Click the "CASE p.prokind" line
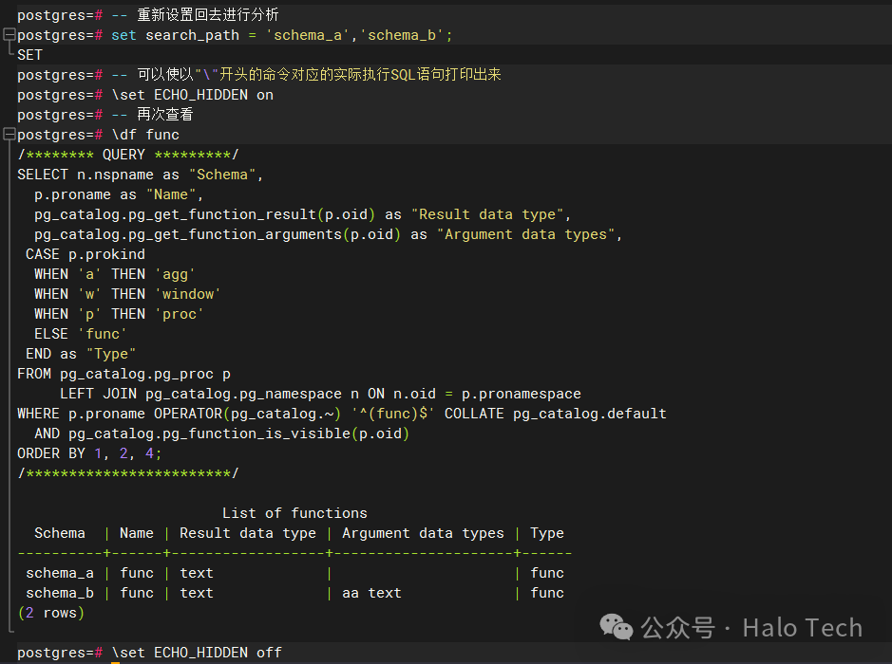Viewport: 892px width, 664px height. 85,254
